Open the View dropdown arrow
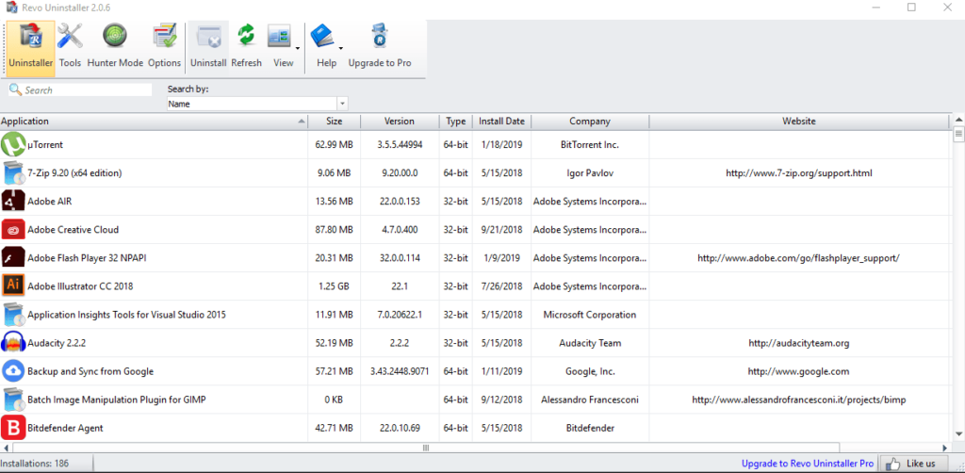Viewport: 965px width, 473px height. tap(298, 48)
